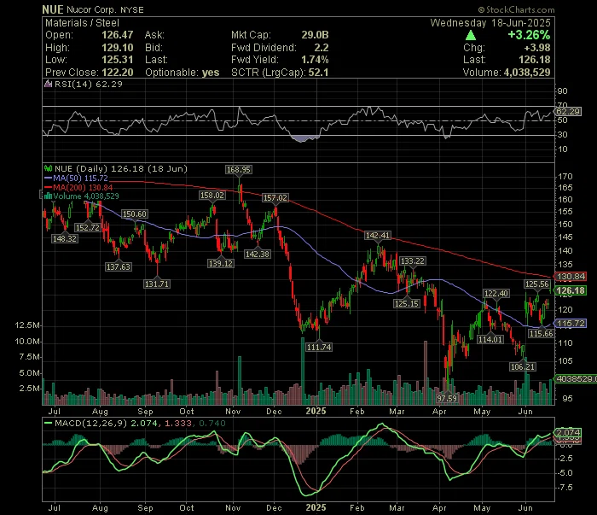Image resolution: width=597 pixels, height=515 pixels.
Task: Click the 125.56 high price label
Action: (x=536, y=284)
